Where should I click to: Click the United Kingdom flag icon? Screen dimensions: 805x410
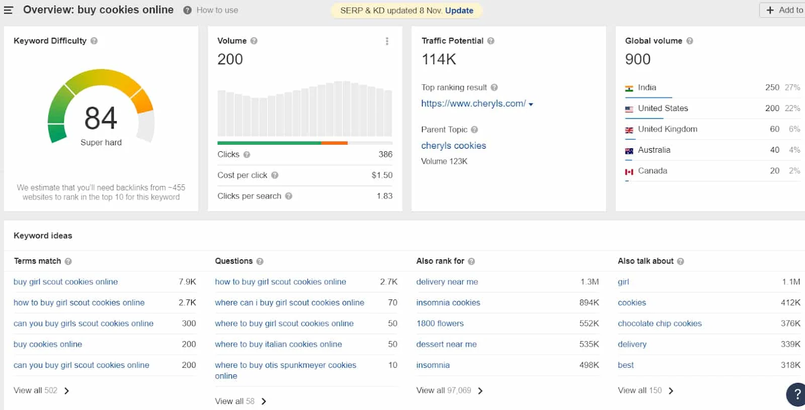[629, 130]
